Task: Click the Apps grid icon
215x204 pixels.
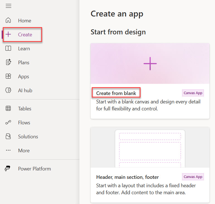Action: (8, 76)
